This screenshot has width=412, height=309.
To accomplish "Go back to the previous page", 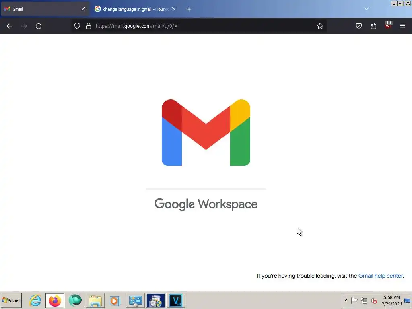I will tap(10, 26).
